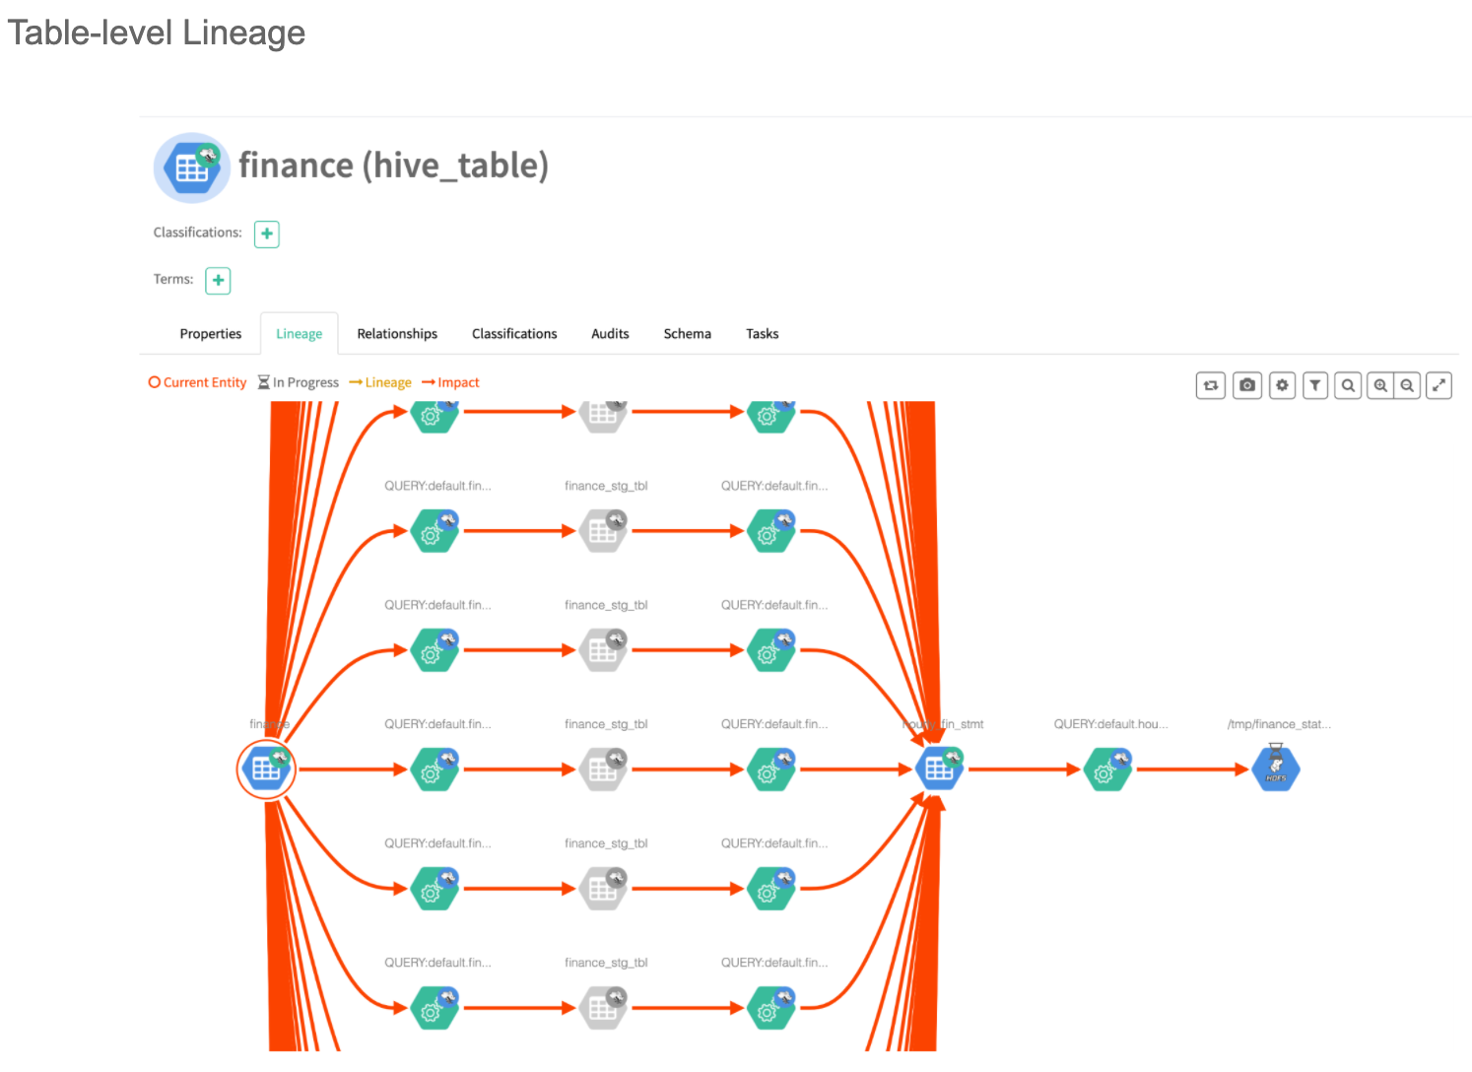Open the Tasks tab
Viewport: 1472px width, 1072px height.
[x=762, y=334]
